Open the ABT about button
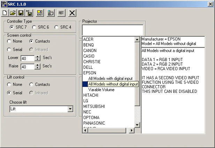The width and height of the screenshot is (215, 148). coord(61,13)
